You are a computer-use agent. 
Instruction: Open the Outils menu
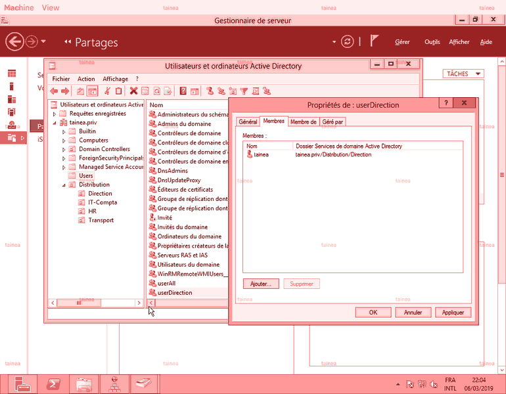pyautogui.click(x=432, y=42)
